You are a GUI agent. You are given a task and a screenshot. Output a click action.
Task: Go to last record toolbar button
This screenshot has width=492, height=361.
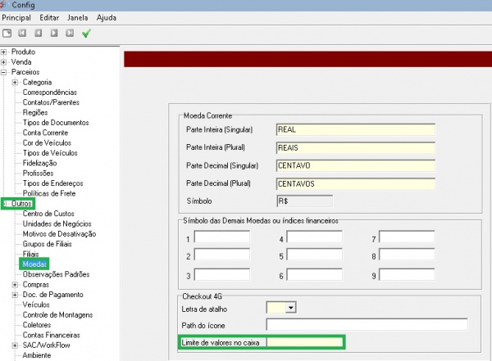pyautogui.click(x=70, y=33)
